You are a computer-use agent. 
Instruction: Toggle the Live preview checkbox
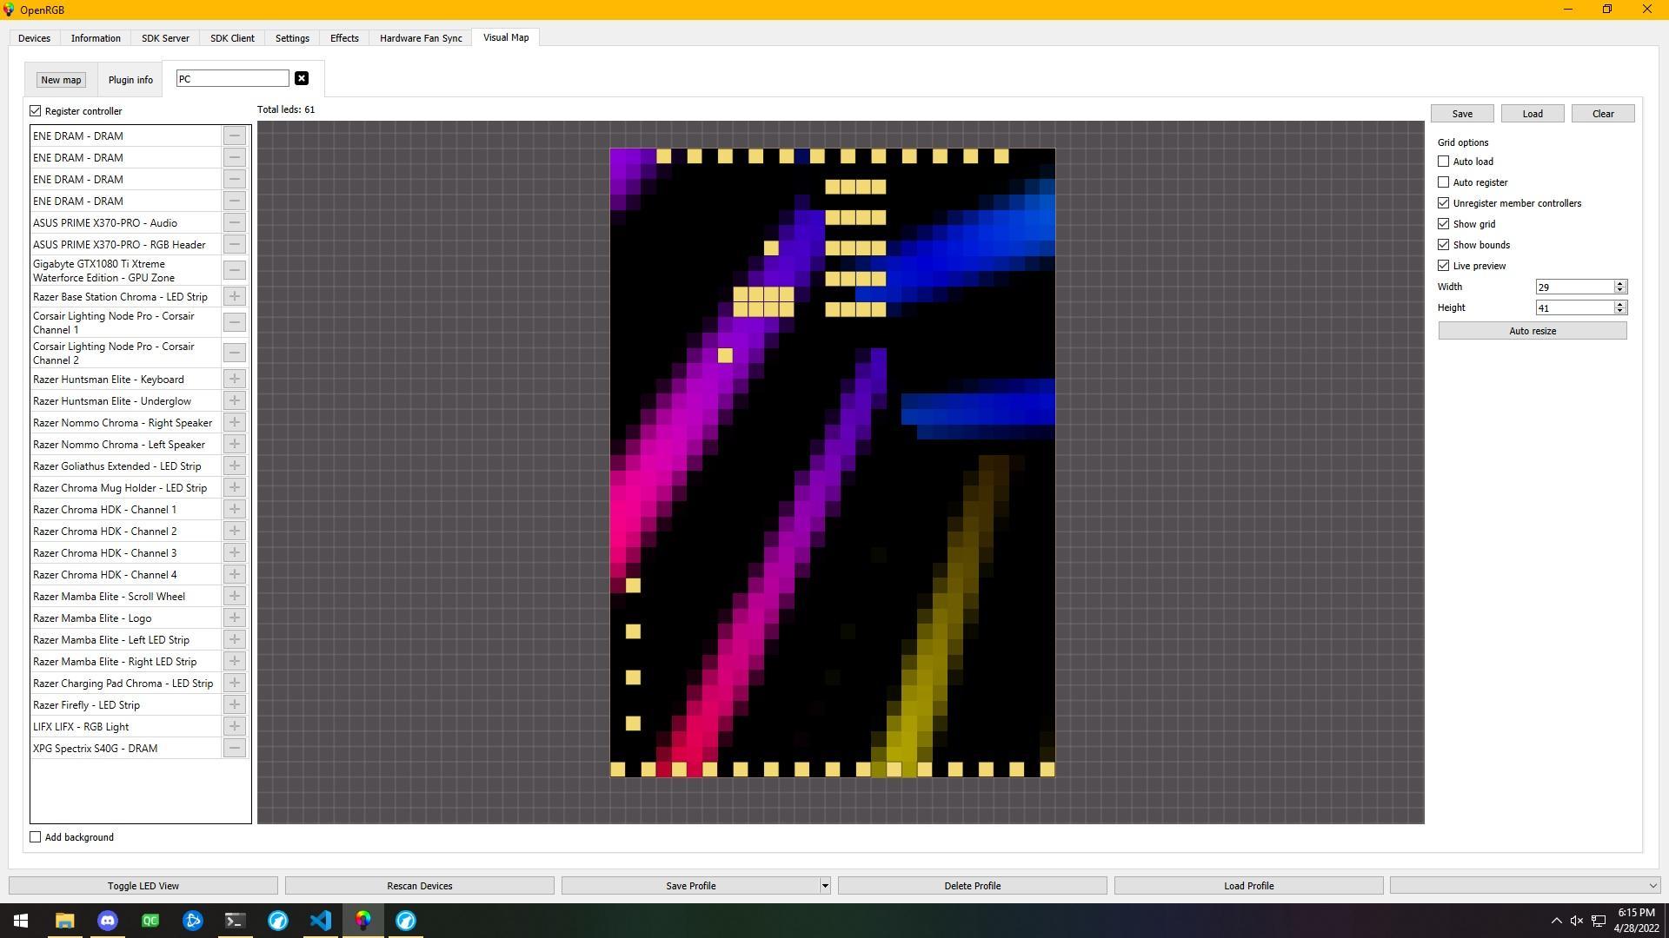tap(1444, 266)
